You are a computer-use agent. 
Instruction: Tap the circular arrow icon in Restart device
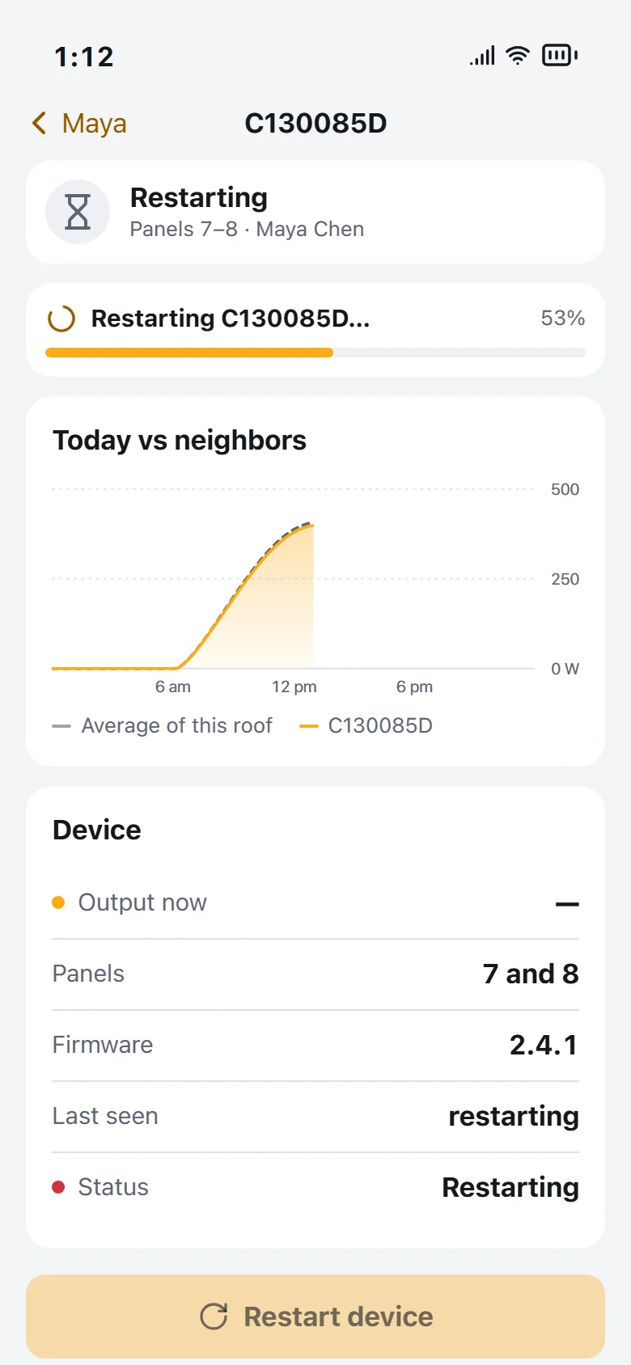[214, 1316]
